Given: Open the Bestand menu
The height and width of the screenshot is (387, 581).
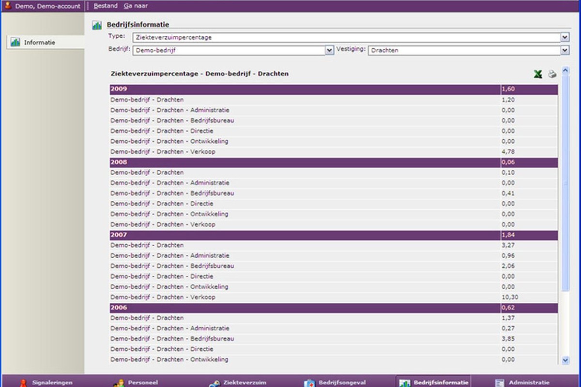Looking at the screenshot, I should (106, 6).
